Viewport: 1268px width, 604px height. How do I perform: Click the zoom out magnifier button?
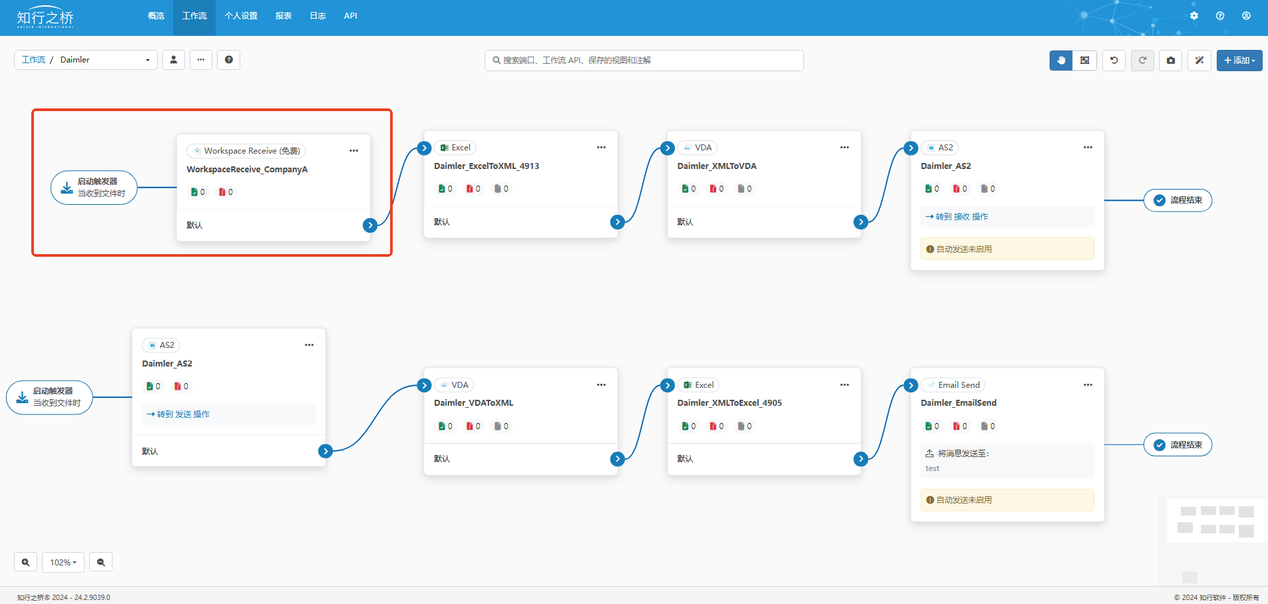(101, 562)
